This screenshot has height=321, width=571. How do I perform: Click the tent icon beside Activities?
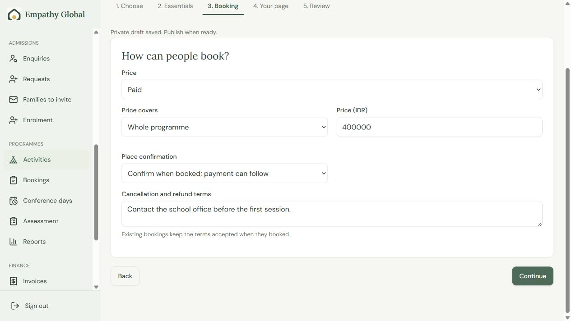14,160
